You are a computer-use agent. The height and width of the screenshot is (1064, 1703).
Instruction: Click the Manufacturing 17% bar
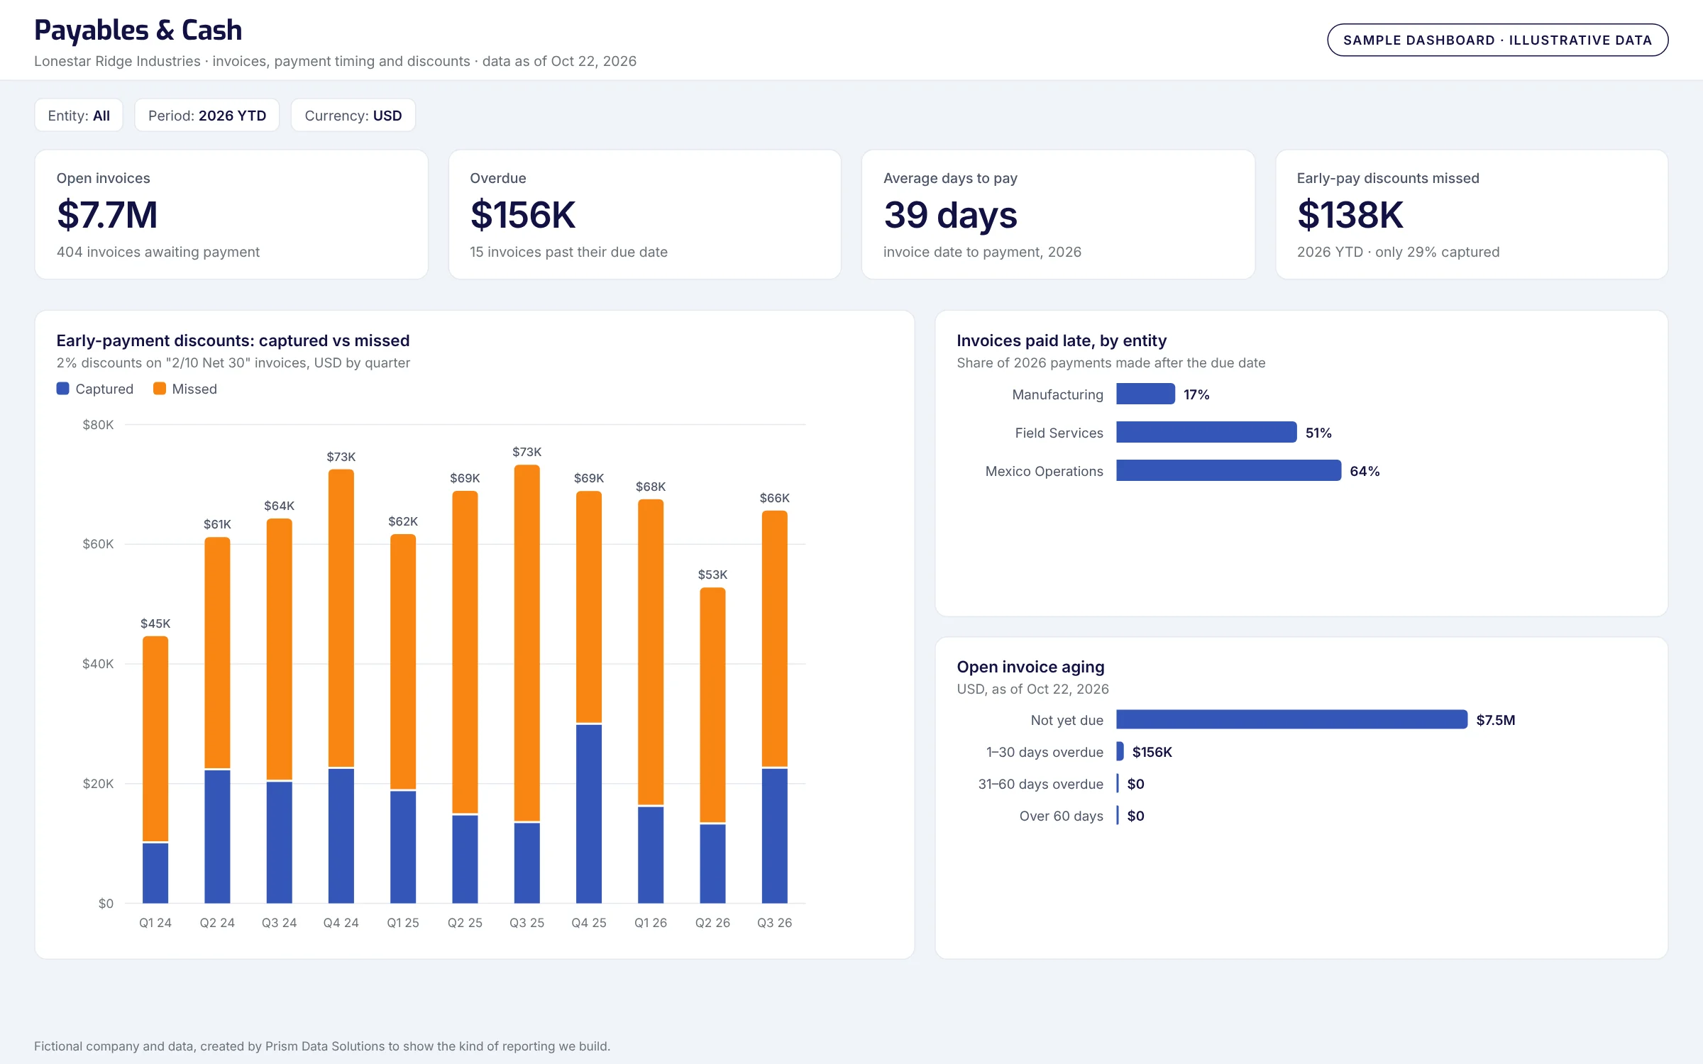1145,394
